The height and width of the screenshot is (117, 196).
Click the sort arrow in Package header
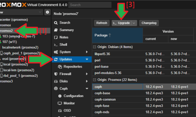point(110,35)
